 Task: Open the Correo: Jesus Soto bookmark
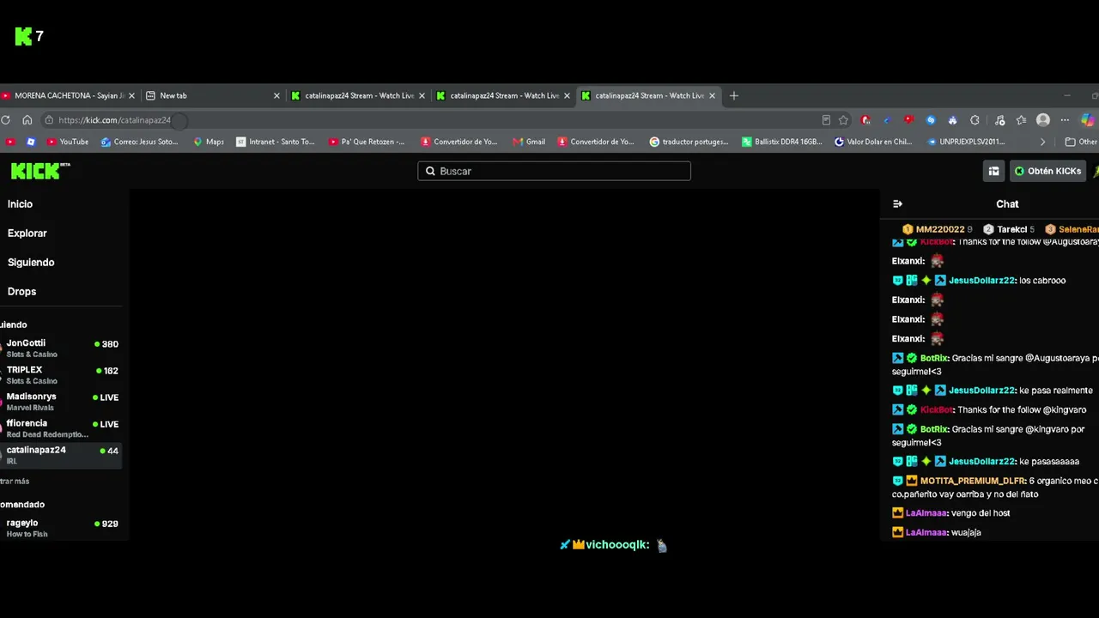(139, 142)
